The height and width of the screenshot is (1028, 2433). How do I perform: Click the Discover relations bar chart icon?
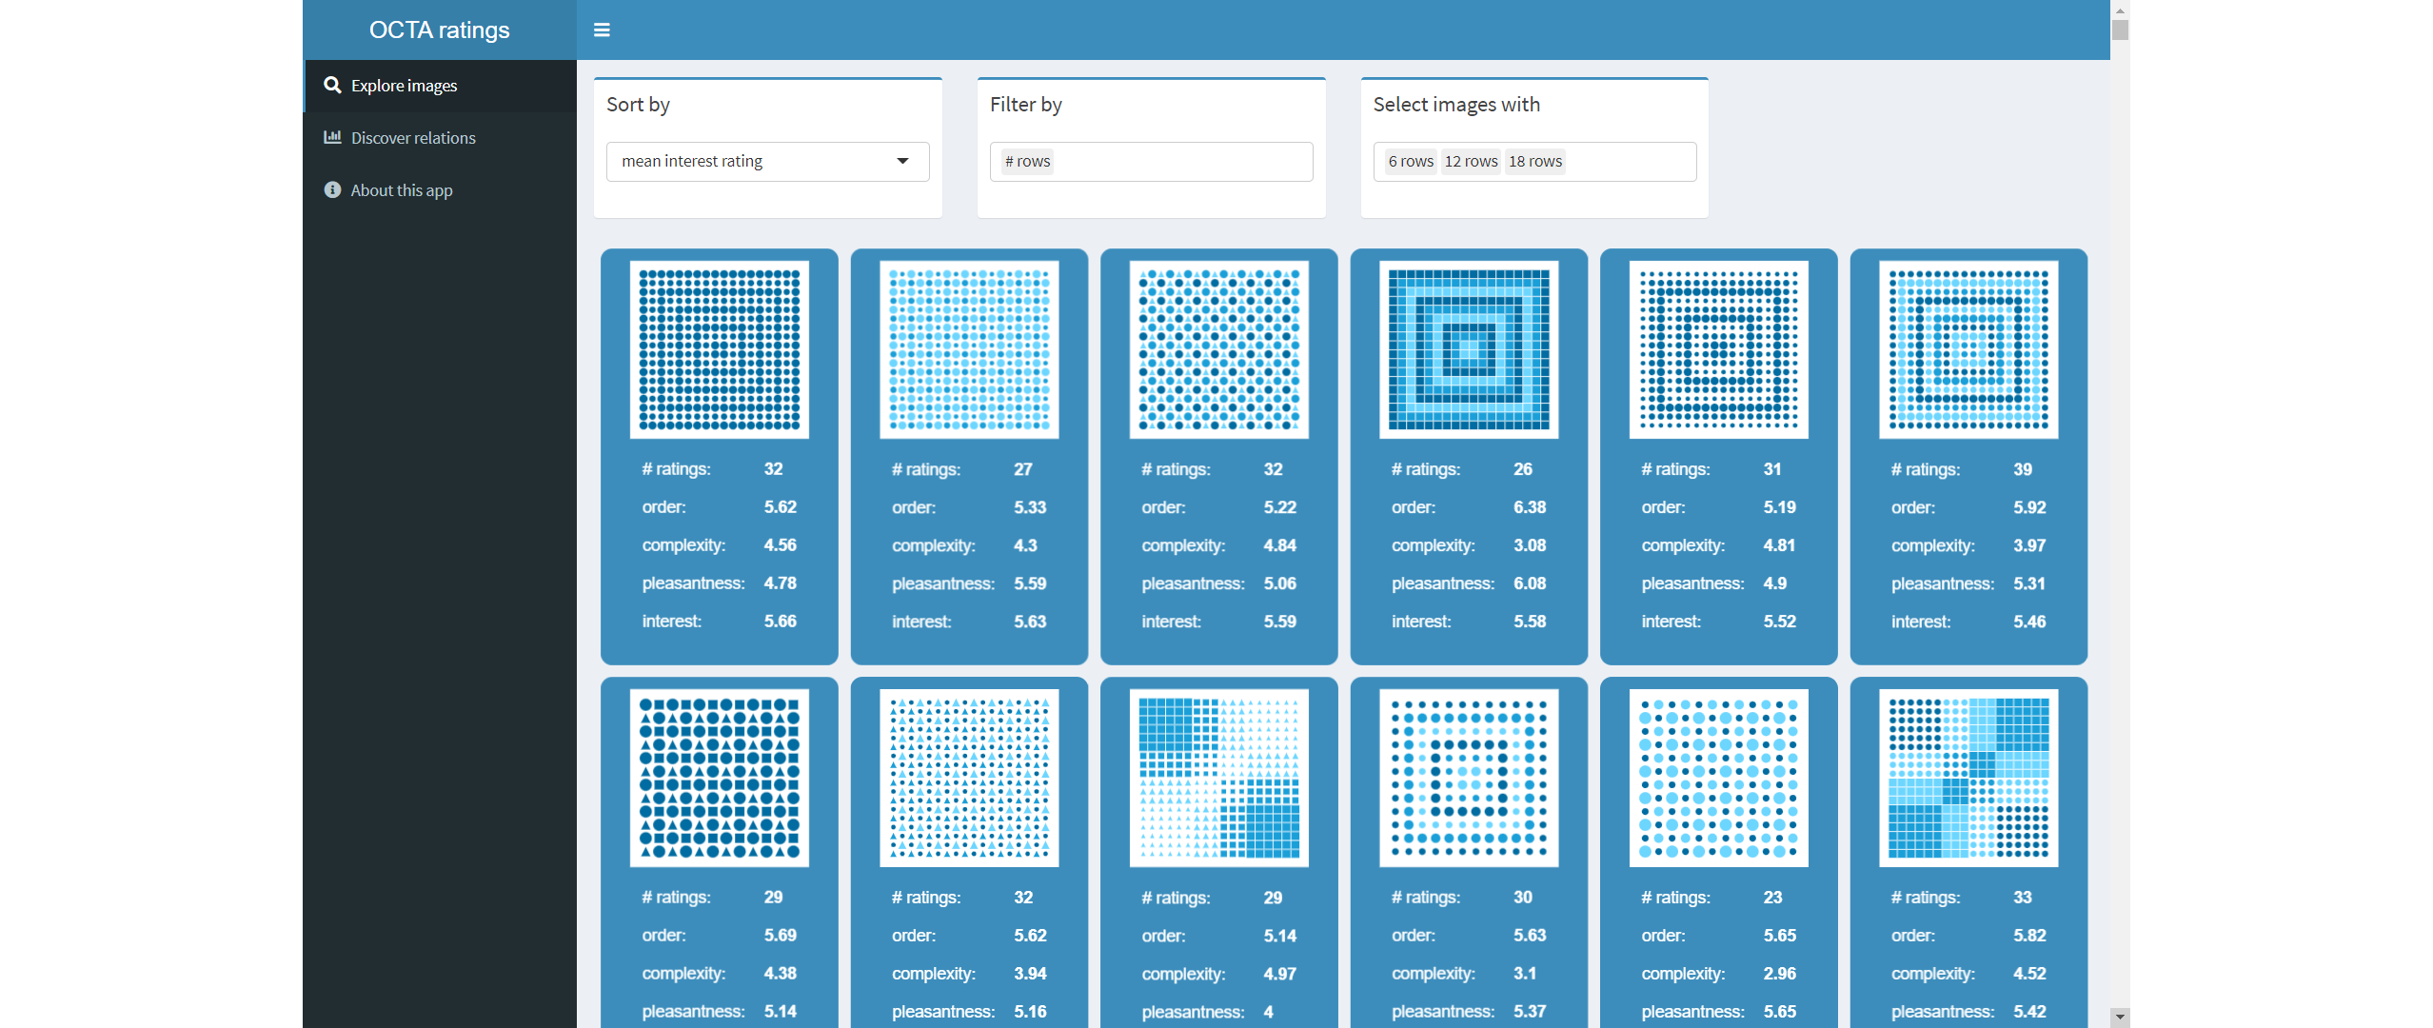pos(332,138)
